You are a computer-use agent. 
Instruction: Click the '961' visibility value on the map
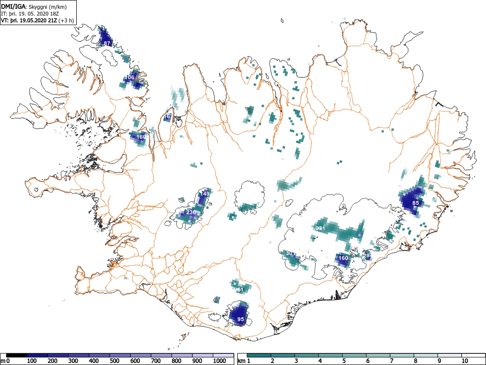click(x=239, y=290)
